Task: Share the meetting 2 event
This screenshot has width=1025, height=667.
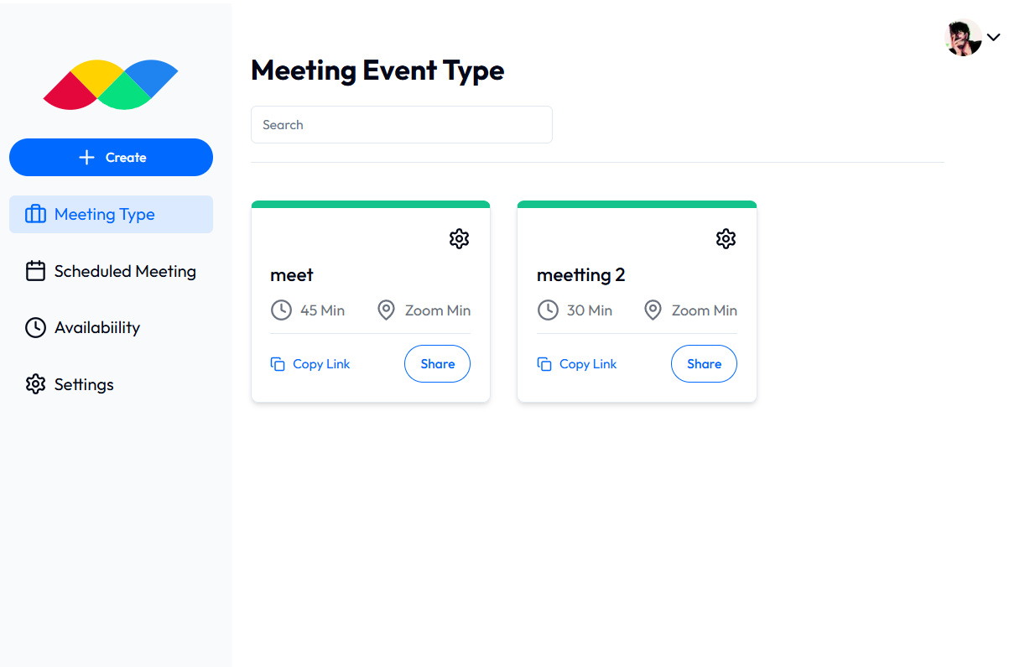Action: [x=704, y=364]
